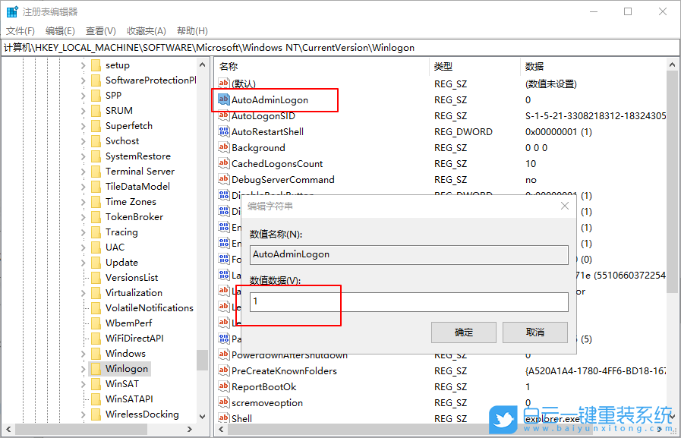This screenshot has height=438, width=681.
Task: Click the UAC folder icon
Action: 96,247
